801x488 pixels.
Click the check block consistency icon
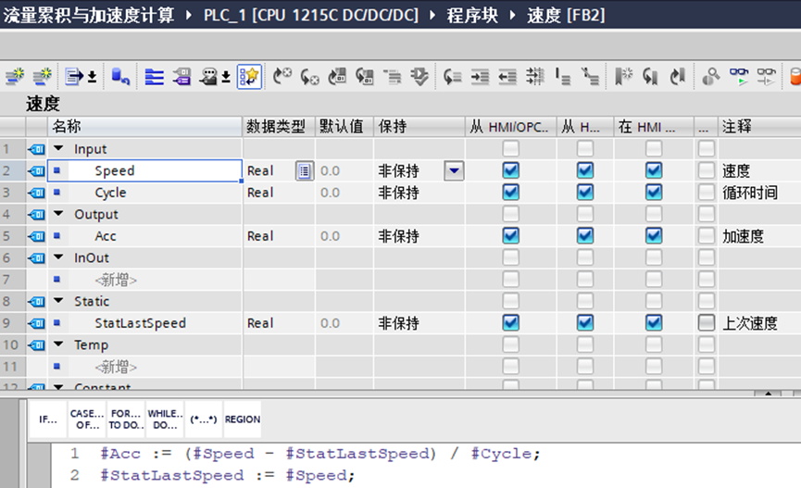(365, 77)
